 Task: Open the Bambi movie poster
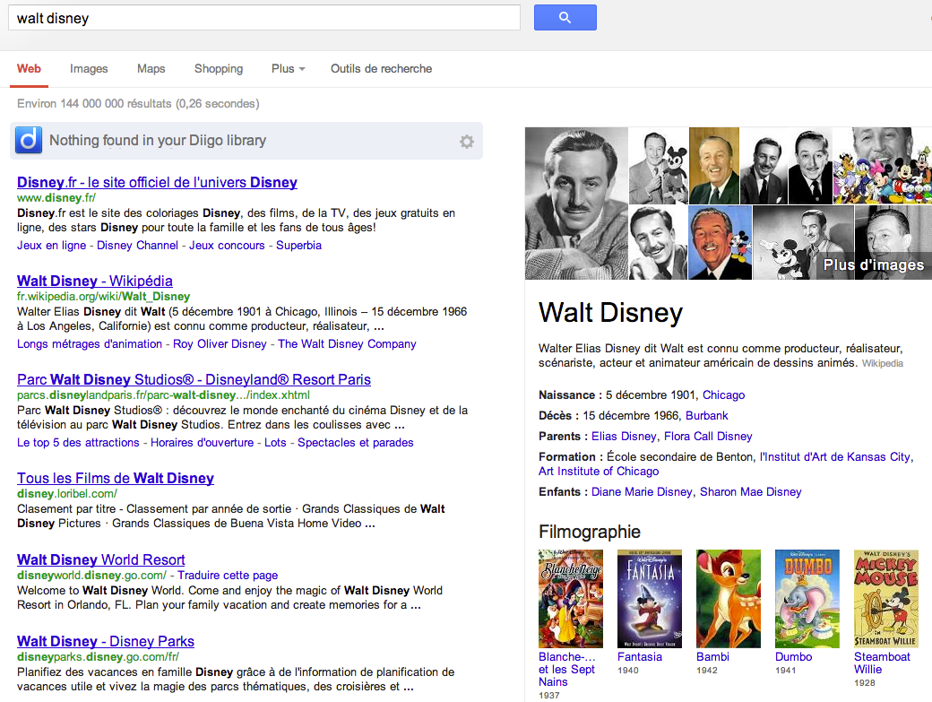click(x=728, y=599)
